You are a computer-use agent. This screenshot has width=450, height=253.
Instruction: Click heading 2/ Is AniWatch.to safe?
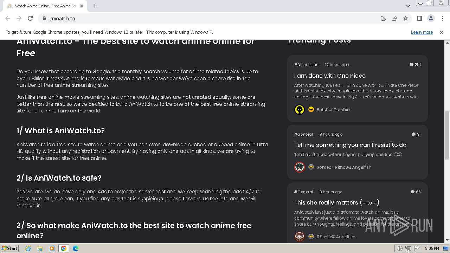[59, 178]
